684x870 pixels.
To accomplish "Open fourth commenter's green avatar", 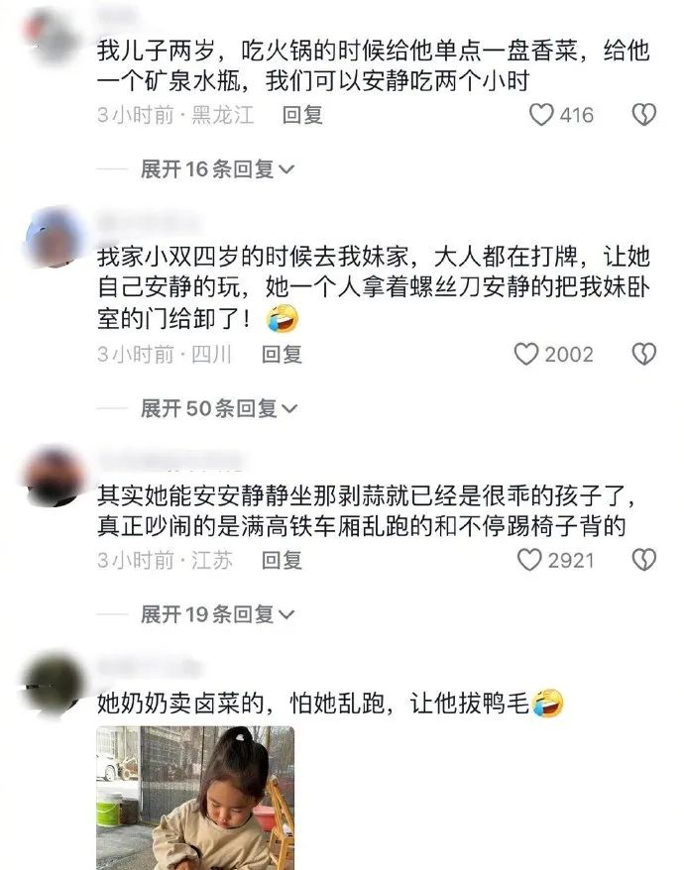I will (x=54, y=685).
